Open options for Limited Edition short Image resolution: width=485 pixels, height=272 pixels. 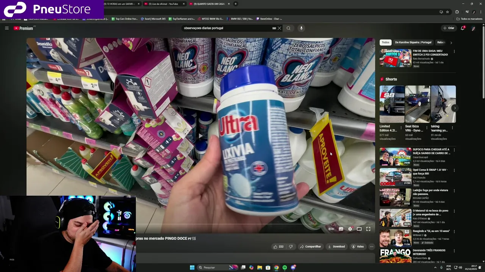click(x=401, y=128)
